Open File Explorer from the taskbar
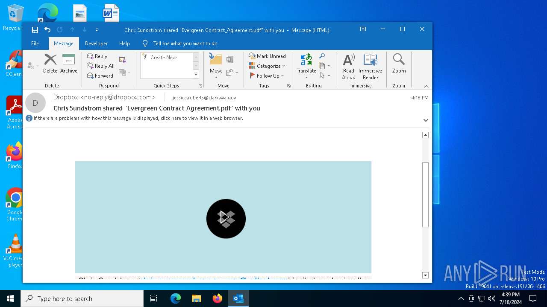The image size is (547, 307). pyautogui.click(x=196, y=298)
